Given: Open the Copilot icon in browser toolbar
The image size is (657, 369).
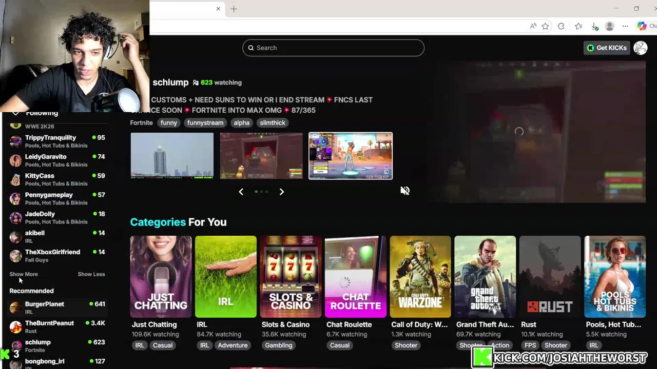Looking at the screenshot, I should [642, 26].
